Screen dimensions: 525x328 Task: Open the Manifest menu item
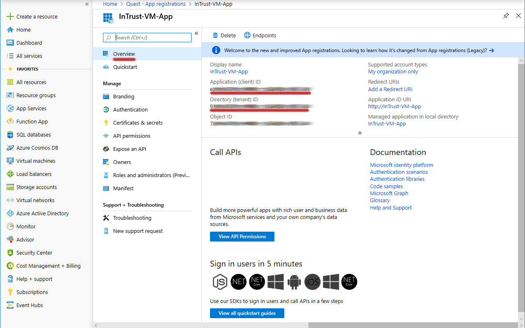123,188
